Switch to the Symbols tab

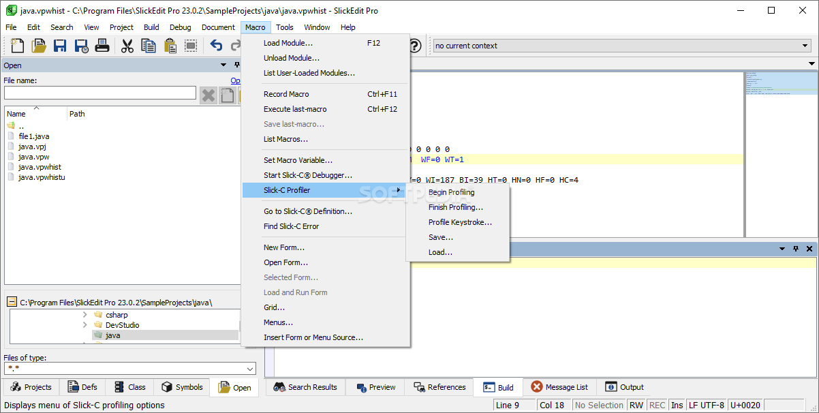coord(182,387)
